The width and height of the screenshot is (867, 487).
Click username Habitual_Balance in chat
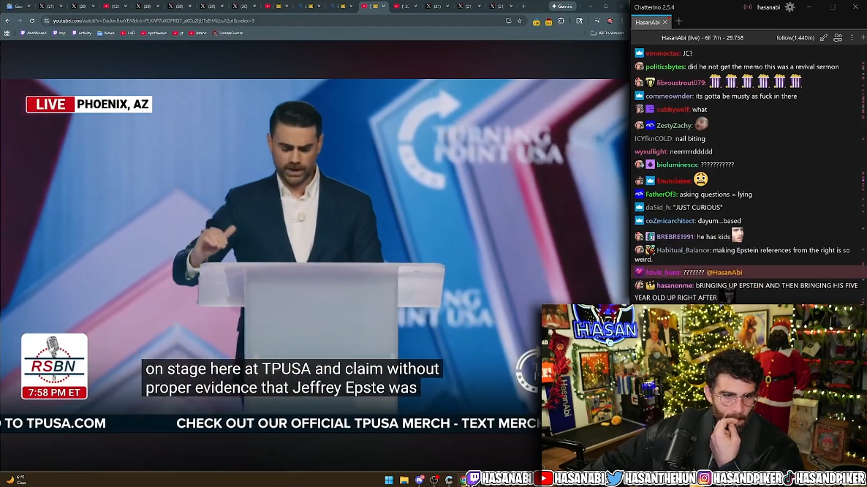pyautogui.click(x=684, y=250)
